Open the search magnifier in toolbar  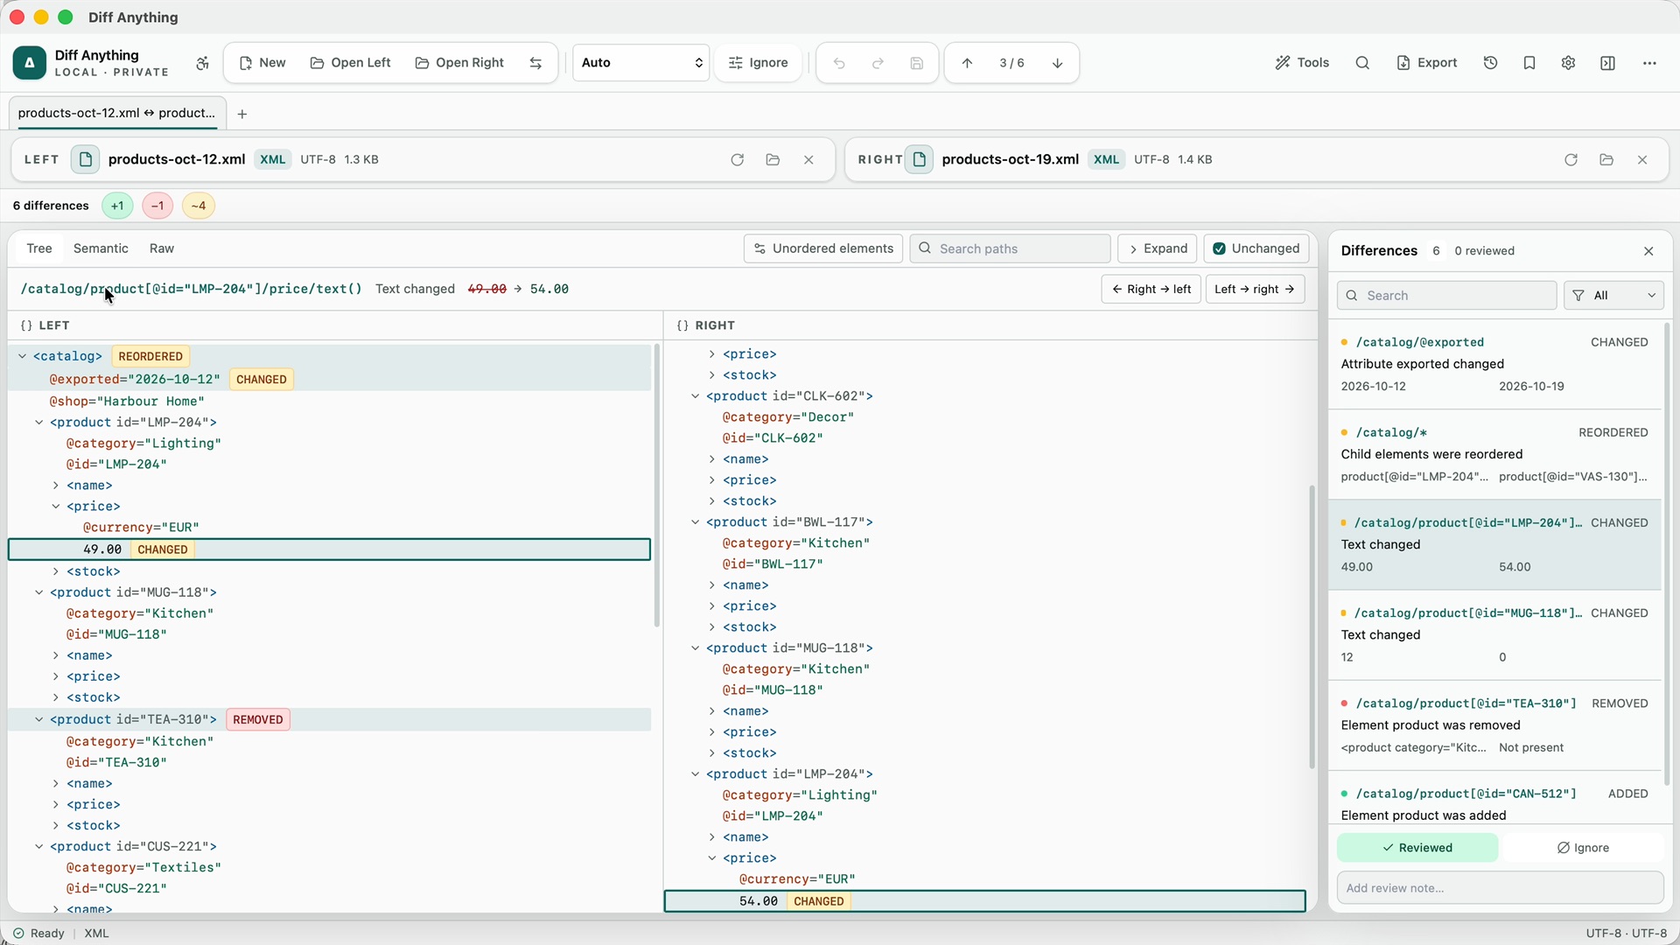click(x=1362, y=63)
